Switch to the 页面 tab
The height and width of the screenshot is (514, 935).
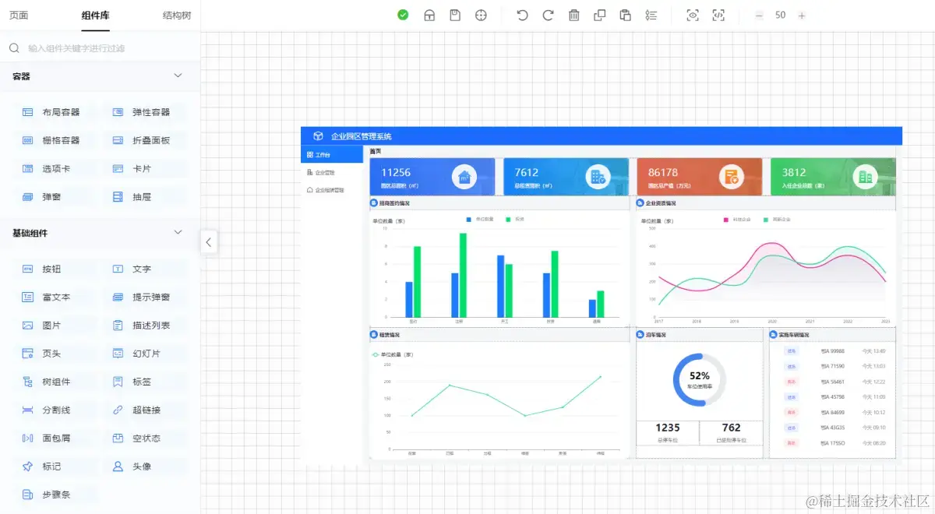click(19, 16)
